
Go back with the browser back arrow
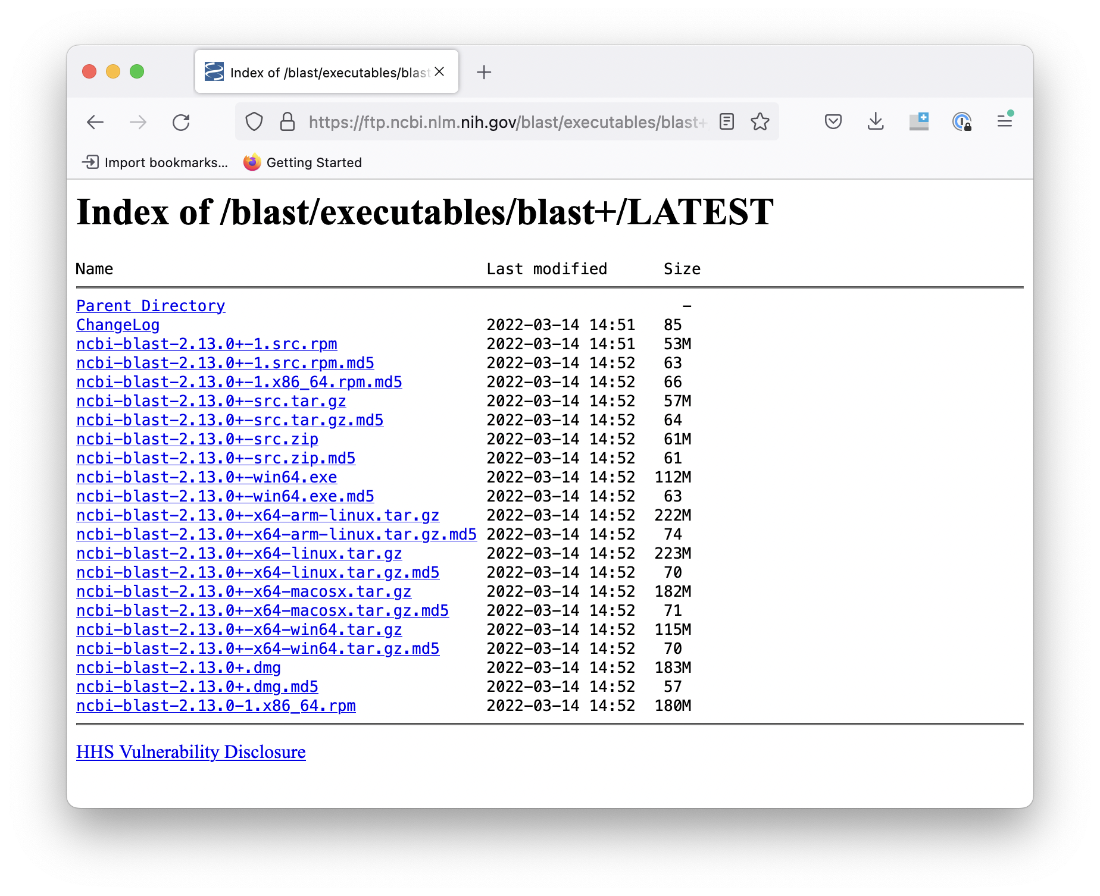(95, 123)
